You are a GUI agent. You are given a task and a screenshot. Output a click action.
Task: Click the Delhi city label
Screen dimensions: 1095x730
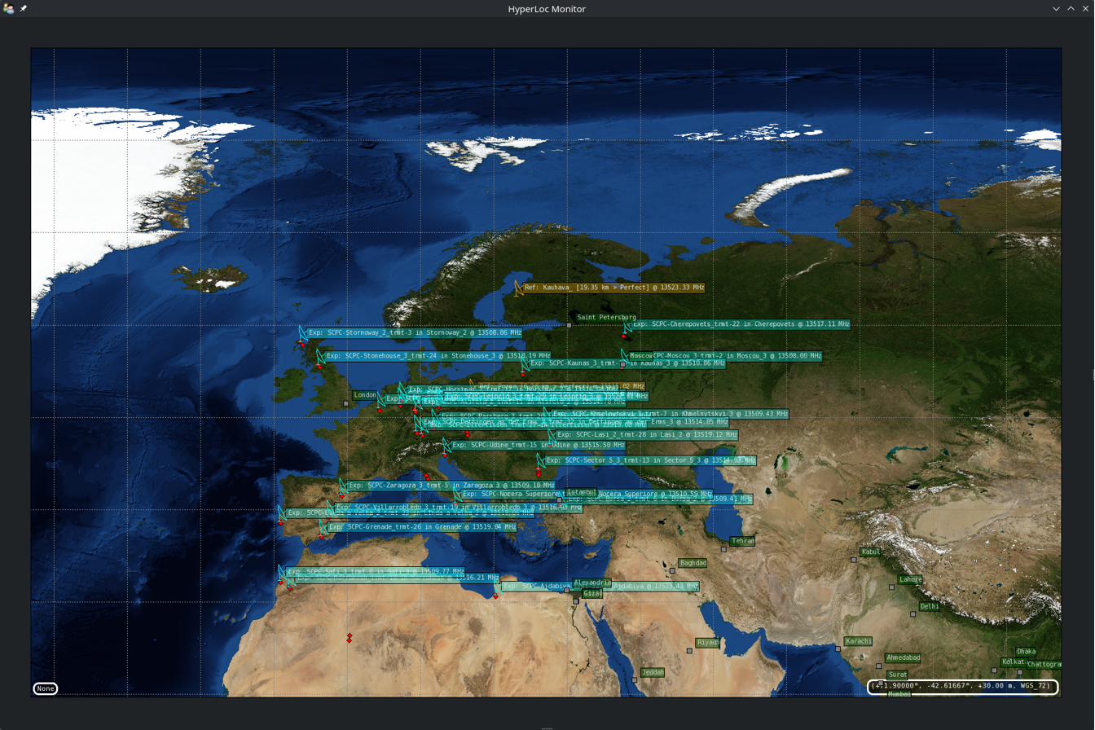click(x=930, y=606)
